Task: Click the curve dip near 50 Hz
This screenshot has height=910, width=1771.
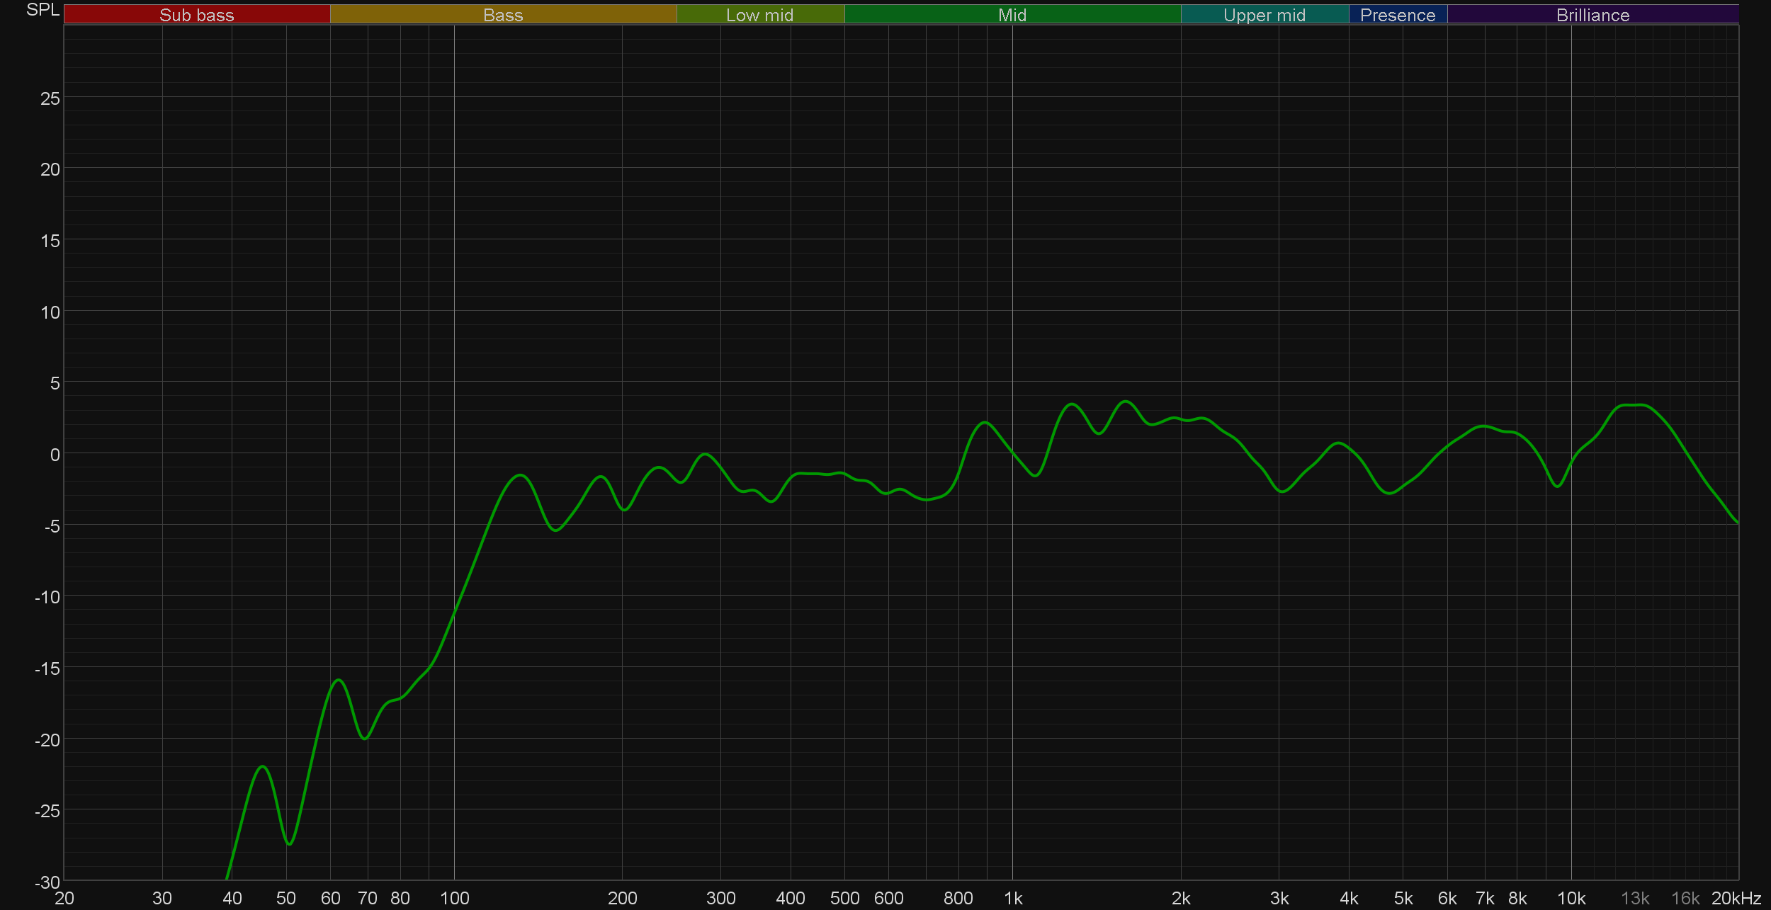Action: (289, 843)
